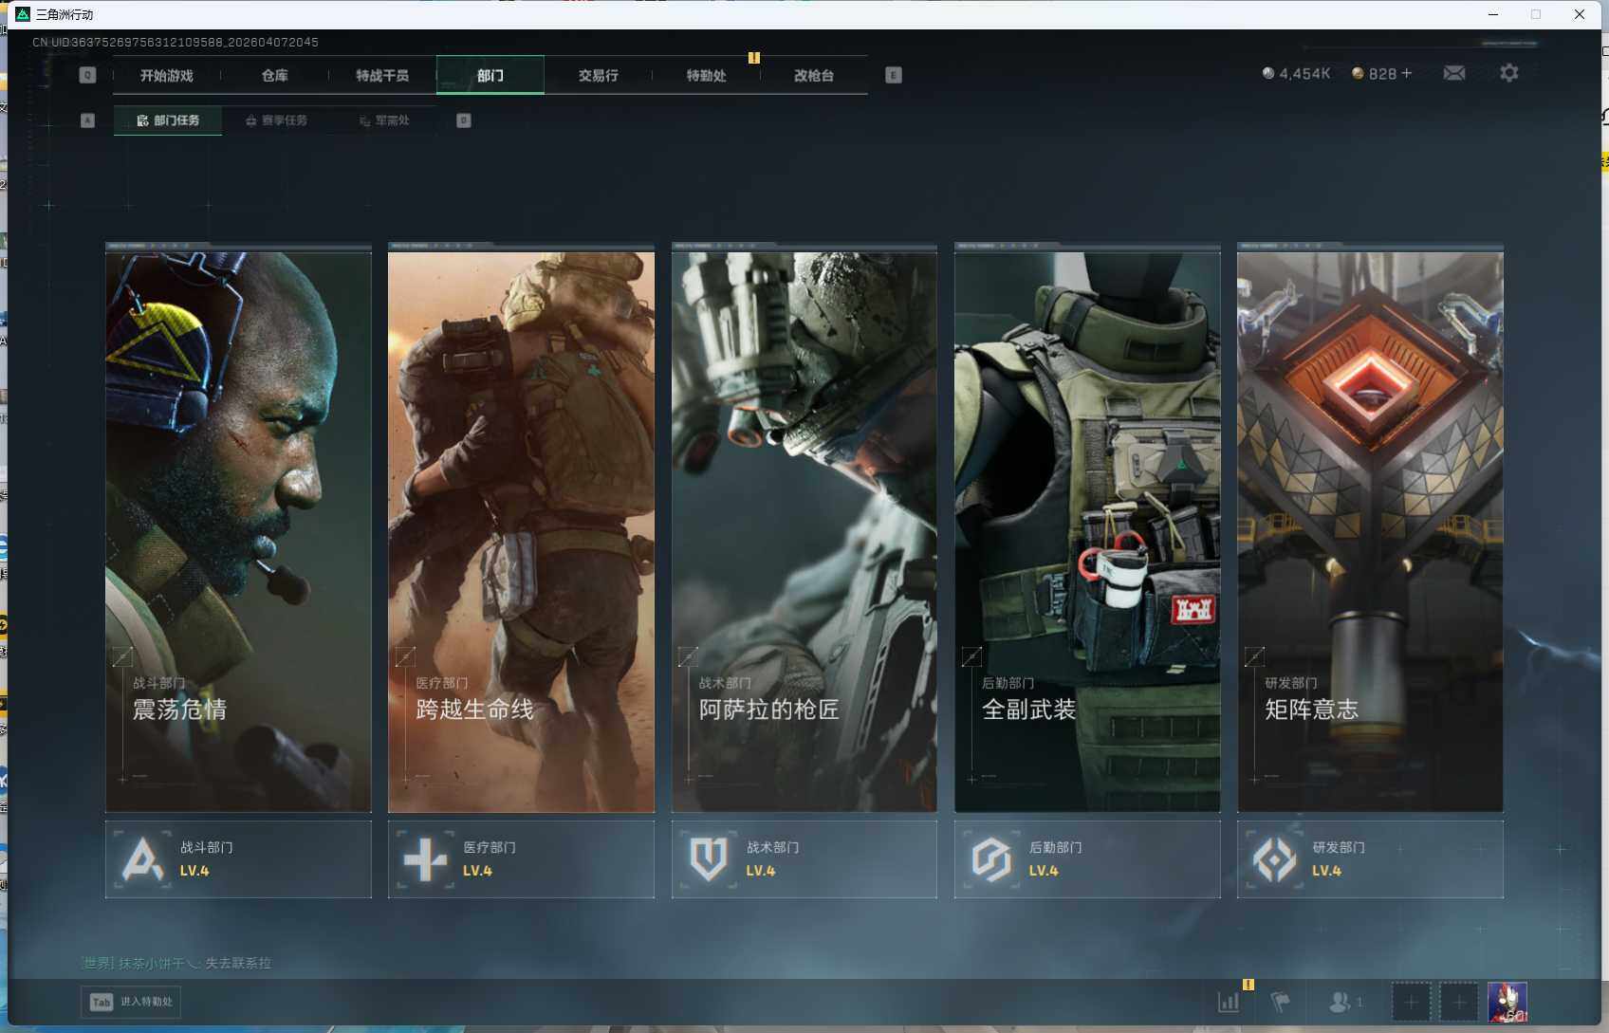
Task: Close the 三角洲行动 window
Action: click(1580, 14)
